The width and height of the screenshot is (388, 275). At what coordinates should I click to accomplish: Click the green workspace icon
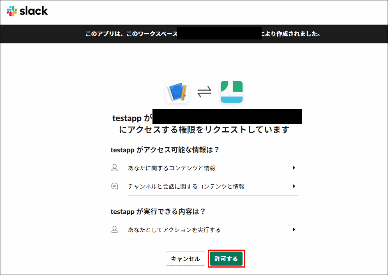click(232, 92)
